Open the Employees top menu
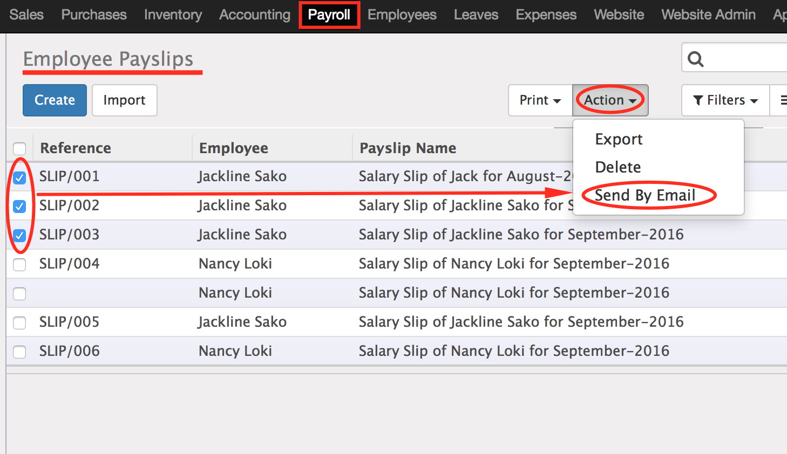The image size is (787, 454). 402,15
